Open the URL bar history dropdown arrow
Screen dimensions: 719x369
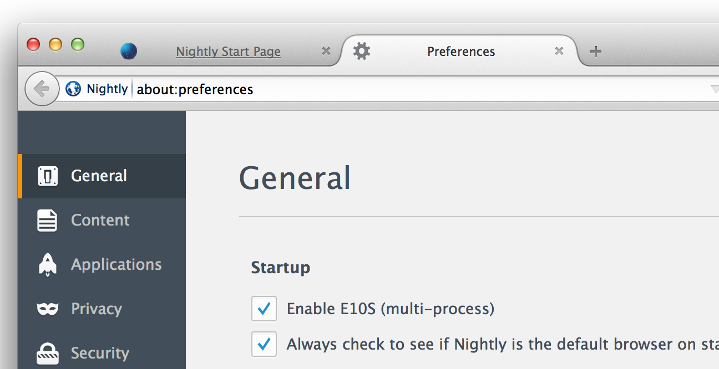pyautogui.click(x=715, y=89)
